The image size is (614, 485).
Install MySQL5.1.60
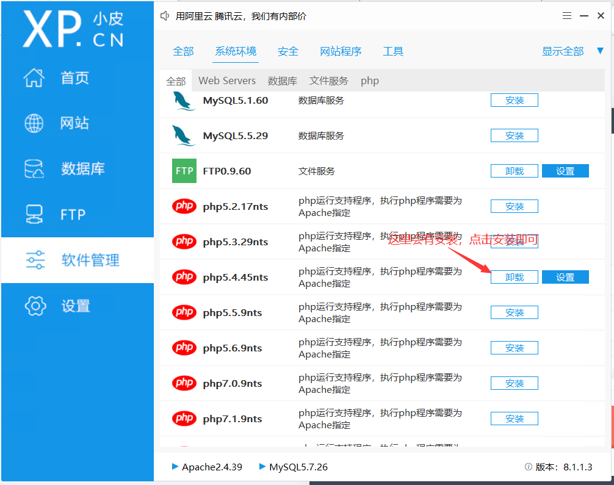[514, 100]
